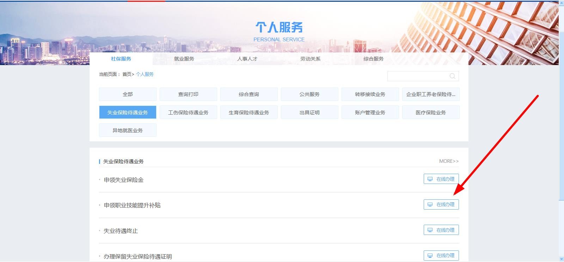Select the 公共服务 category
This screenshot has width=564, height=262.
(309, 94)
